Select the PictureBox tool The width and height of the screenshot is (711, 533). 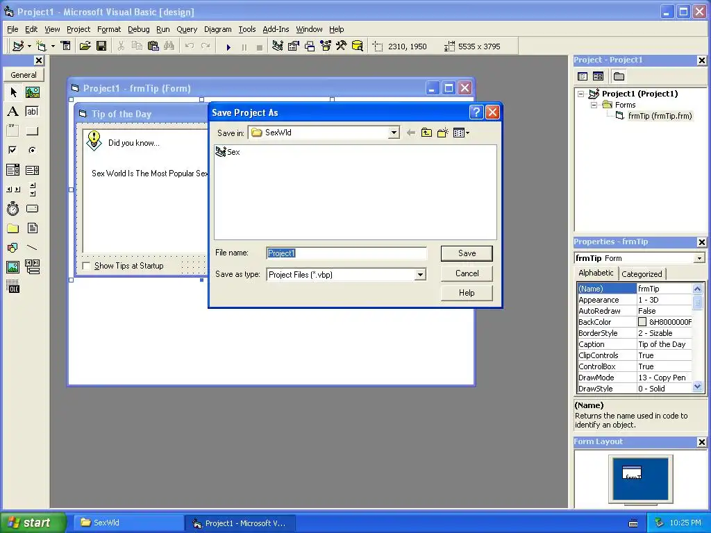32,92
